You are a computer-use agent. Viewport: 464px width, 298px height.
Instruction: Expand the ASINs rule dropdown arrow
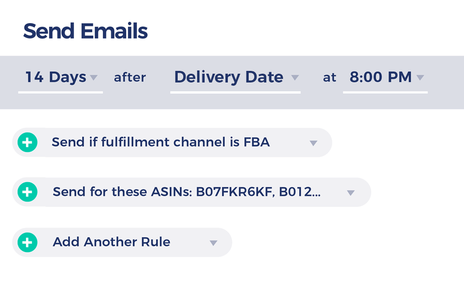pyautogui.click(x=351, y=193)
